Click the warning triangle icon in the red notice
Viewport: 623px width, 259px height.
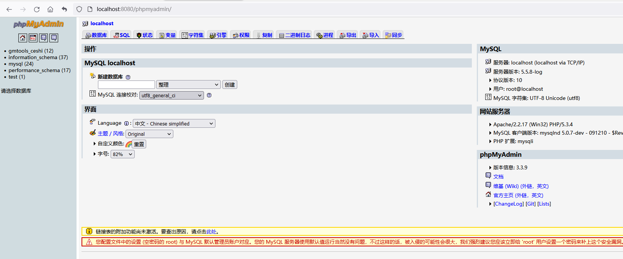tap(89, 242)
